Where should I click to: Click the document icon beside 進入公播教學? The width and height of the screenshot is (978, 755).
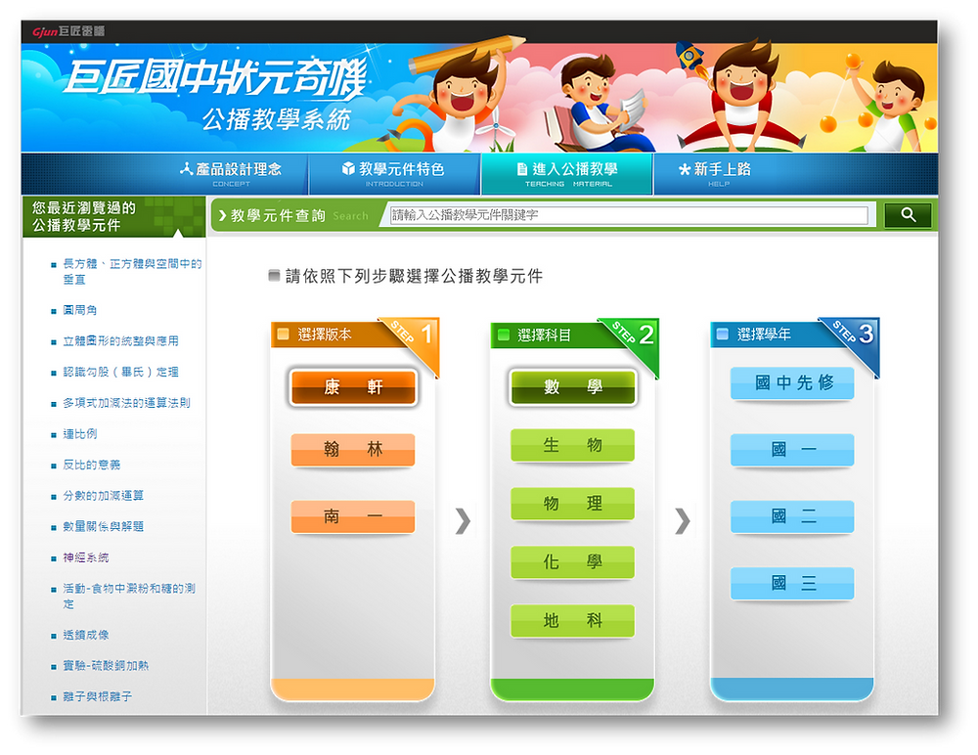(522, 169)
